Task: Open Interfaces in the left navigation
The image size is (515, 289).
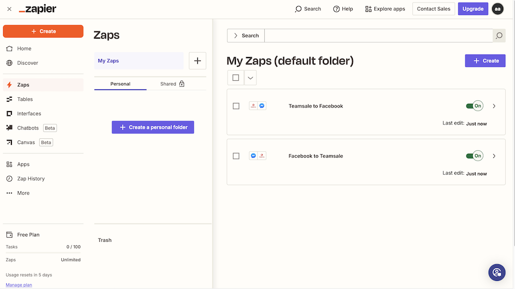Action: [x=29, y=114]
